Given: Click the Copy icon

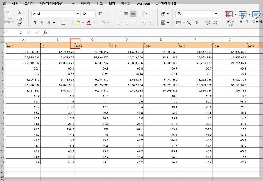Looking at the screenshot, I should tap(19, 18).
